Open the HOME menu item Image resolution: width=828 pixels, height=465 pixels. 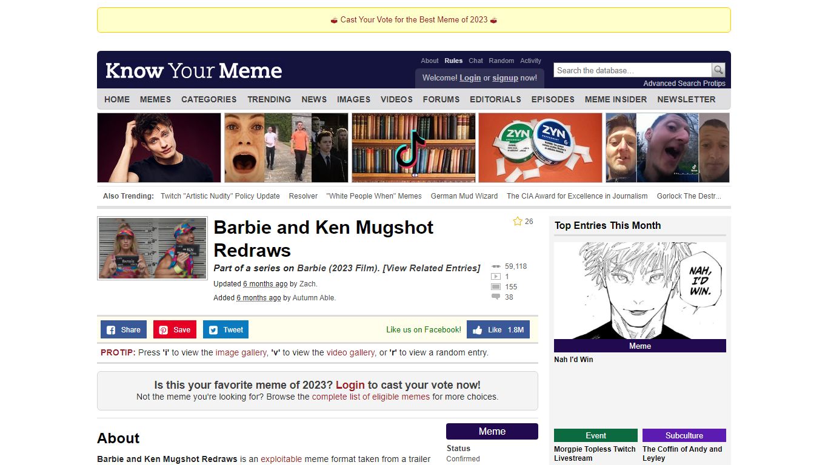[117, 99]
